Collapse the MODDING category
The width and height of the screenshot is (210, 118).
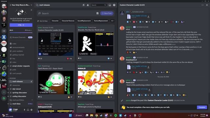coord(12,78)
